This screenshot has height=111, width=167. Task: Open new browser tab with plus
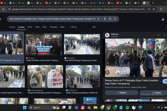click(x=153, y=3)
